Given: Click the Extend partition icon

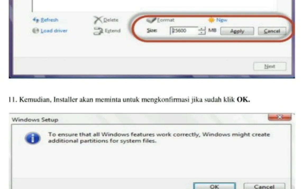Looking at the screenshot, I should click(x=98, y=31).
